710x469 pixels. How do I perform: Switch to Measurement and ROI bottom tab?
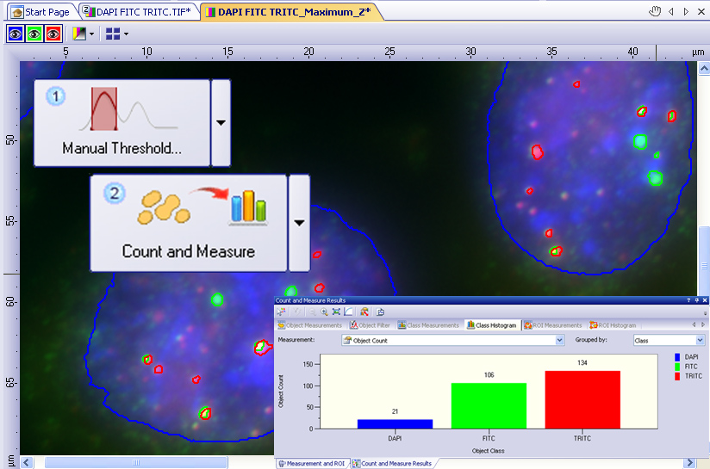pos(311,464)
